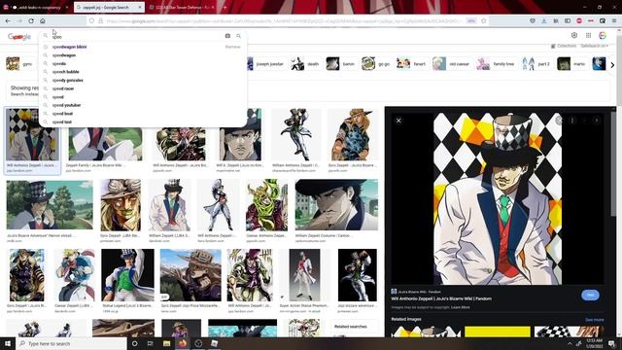This screenshot has width=622, height=350.
Task: Go back with the browser back arrow
Action: pyautogui.click(x=8, y=20)
